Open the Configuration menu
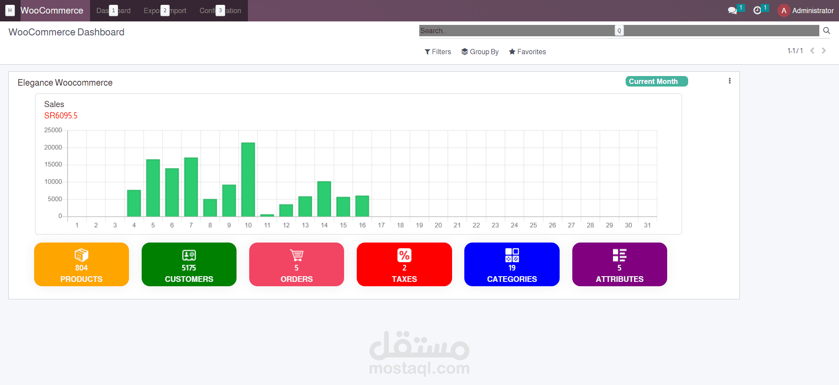 click(220, 10)
